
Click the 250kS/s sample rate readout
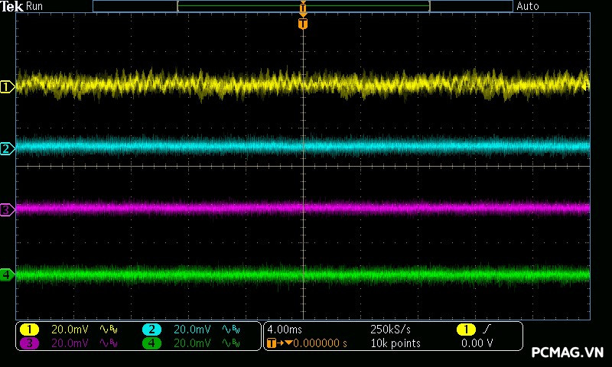390,330
